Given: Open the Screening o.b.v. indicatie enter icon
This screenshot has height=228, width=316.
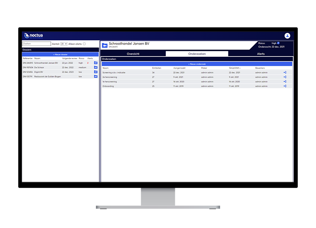Looking at the screenshot, I should (x=285, y=72).
